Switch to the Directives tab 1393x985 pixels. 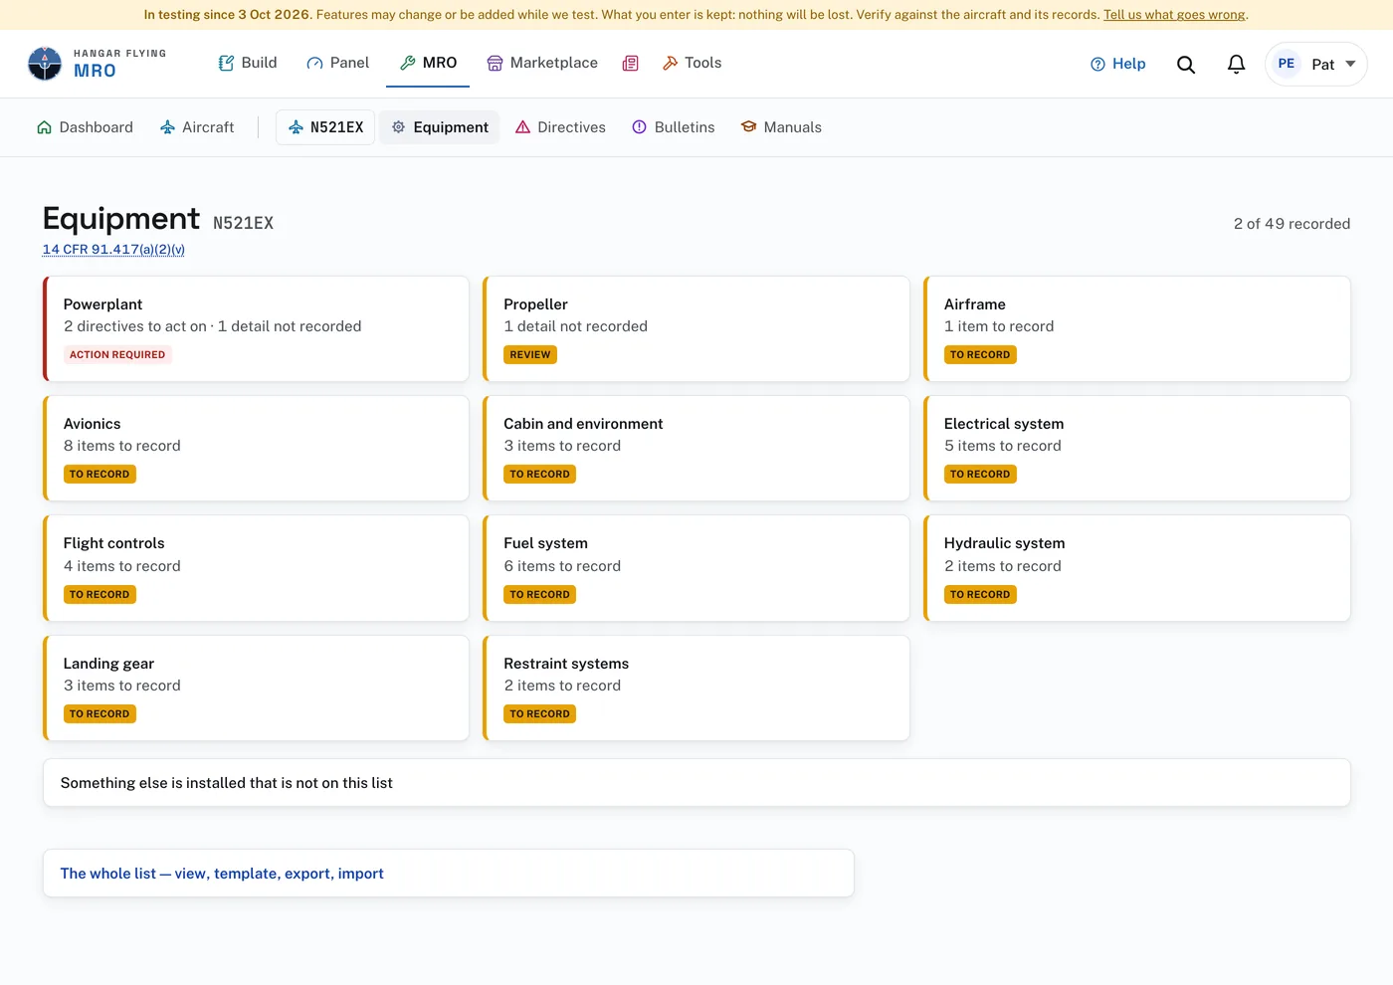[560, 127]
